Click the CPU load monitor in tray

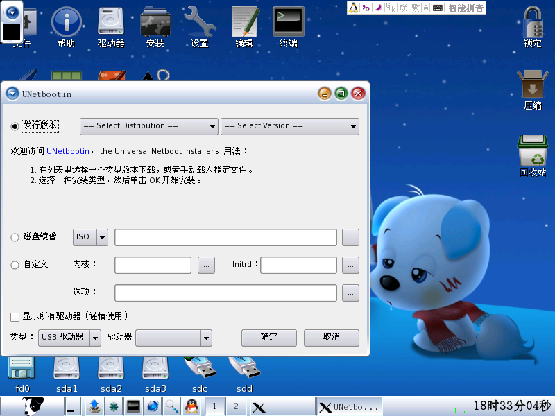(x=461, y=407)
